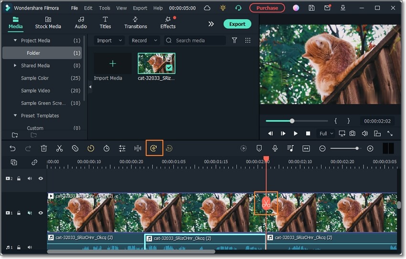Viewport: 406px width, 259px height.
Task: Open the Duration stopwatch icon
Action: 107,148
